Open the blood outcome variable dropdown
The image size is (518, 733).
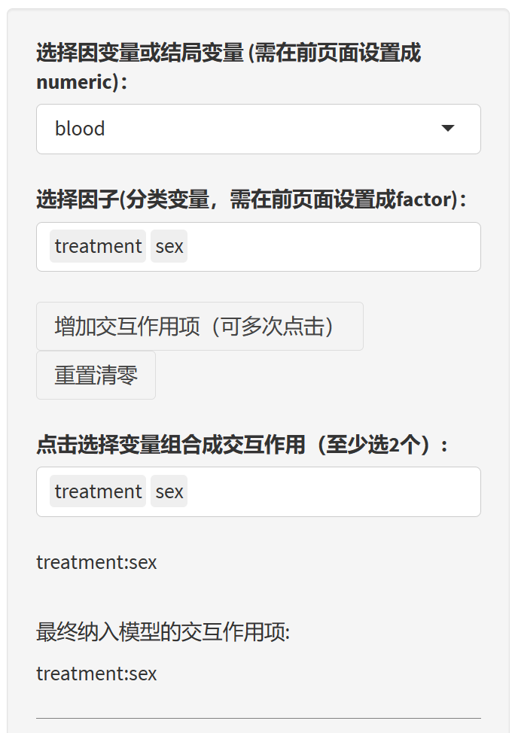[x=257, y=129]
